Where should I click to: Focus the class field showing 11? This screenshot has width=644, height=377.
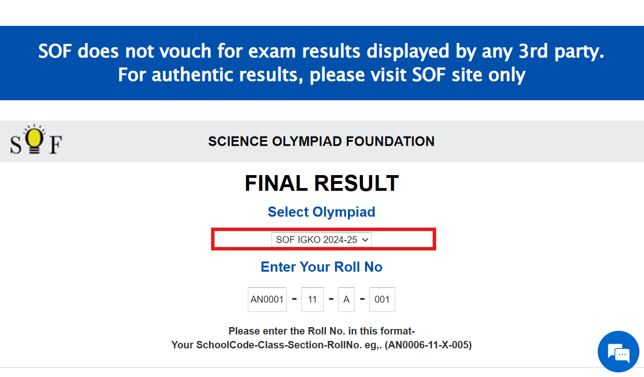coord(313,299)
